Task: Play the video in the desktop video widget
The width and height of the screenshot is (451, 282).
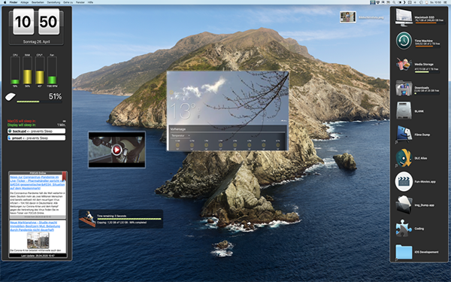Action: coord(117,150)
